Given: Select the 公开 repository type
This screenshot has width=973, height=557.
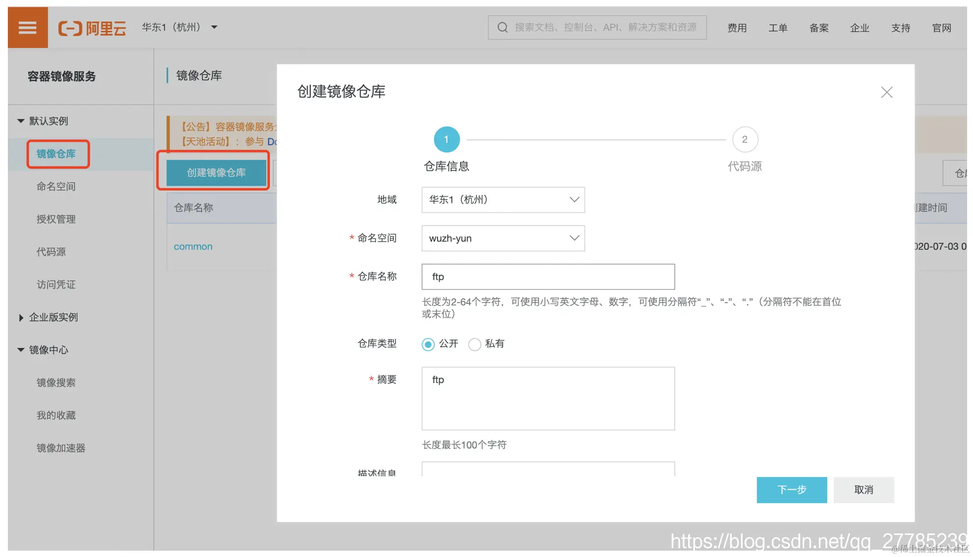Looking at the screenshot, I should (428, 344).
